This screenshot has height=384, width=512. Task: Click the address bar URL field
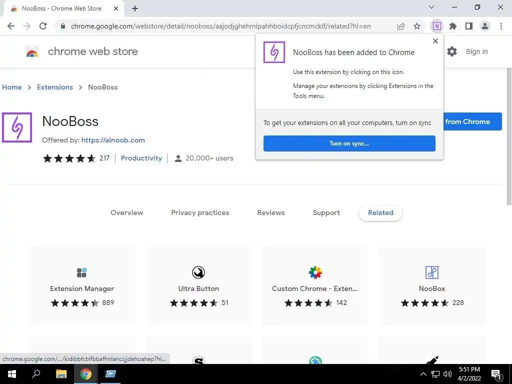coord(220,26)
